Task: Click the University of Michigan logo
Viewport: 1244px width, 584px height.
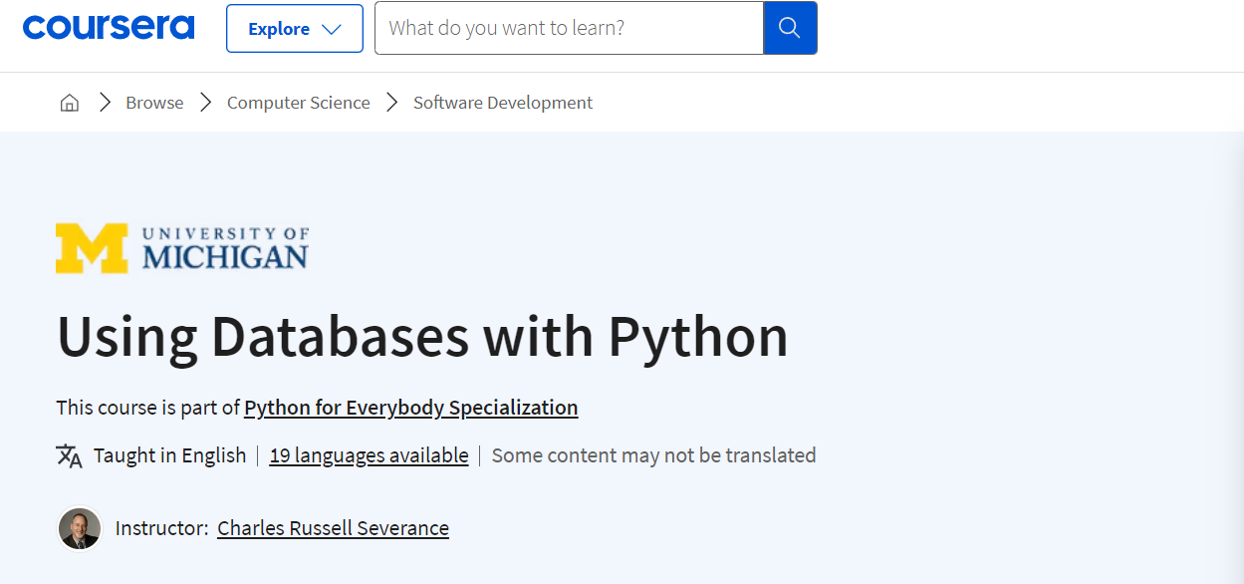Action: [181, 247]
